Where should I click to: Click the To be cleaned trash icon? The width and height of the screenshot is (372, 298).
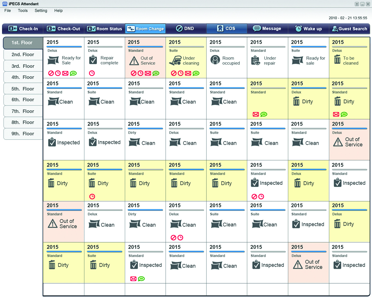coord(337,60)
